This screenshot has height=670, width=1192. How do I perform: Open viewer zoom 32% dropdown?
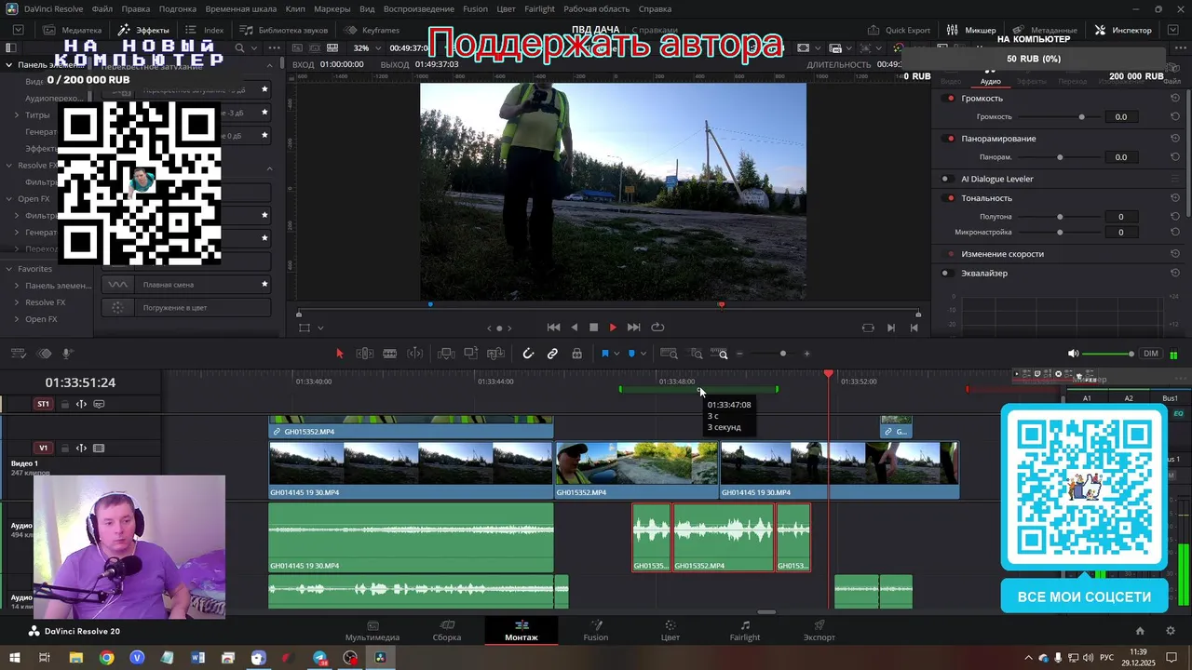(x=366, y=47)
